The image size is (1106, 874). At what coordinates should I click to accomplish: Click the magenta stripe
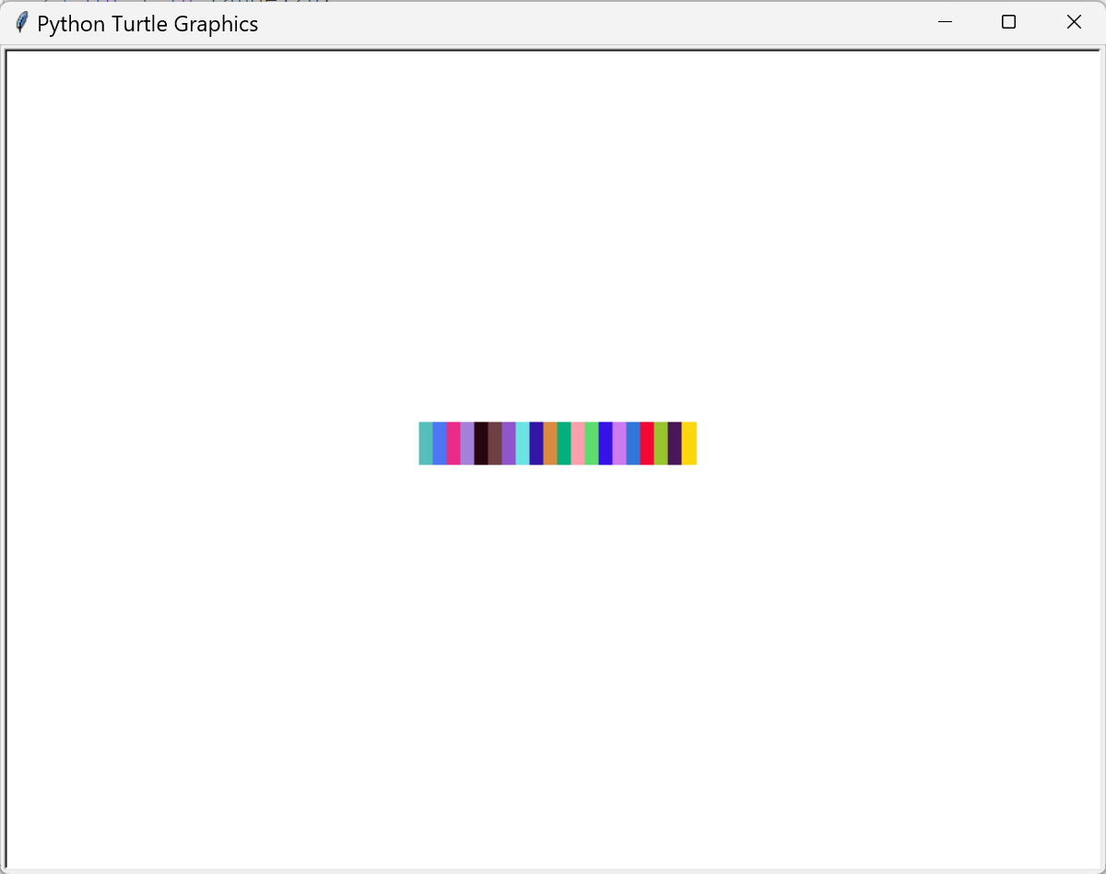point(453,443)
